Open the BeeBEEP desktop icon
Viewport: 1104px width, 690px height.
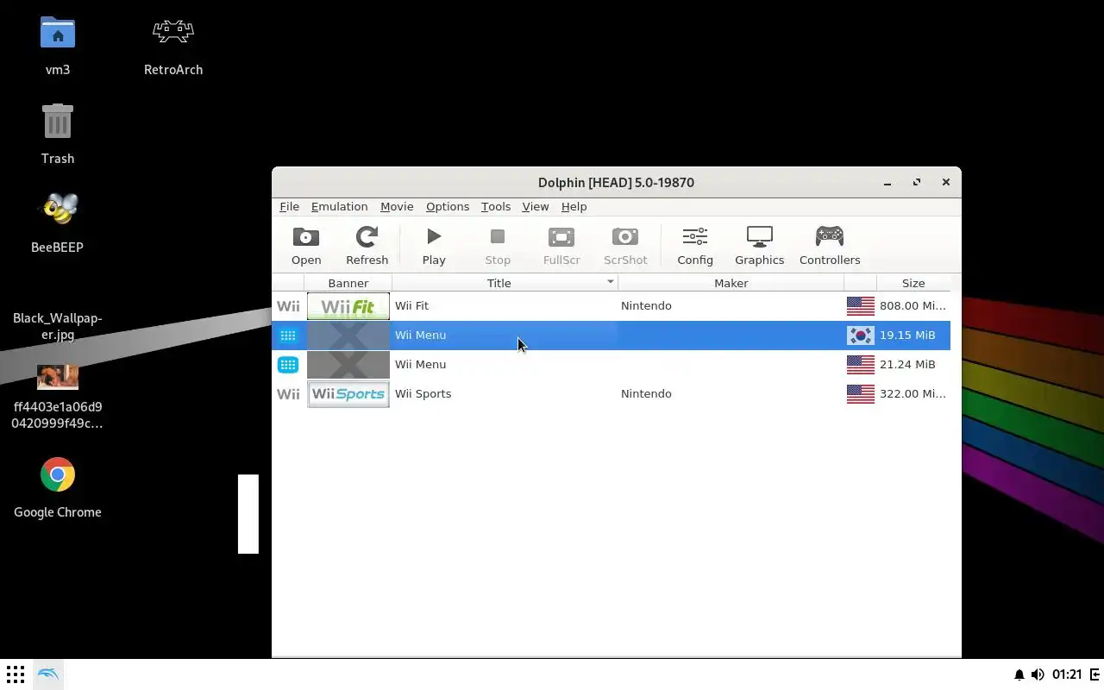(58, 210)
